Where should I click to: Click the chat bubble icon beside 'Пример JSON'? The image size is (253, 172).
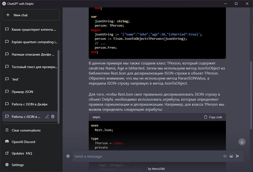(7, 91)
